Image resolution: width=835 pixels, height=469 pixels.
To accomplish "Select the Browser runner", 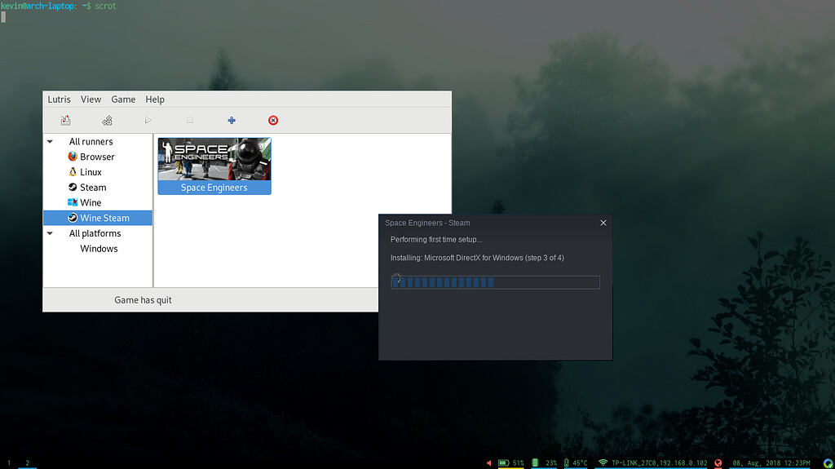I will click(98, 157).
